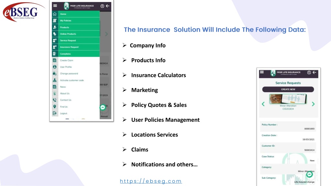
Task: Click the icon beside Create Claim
Action: [55, 60]
